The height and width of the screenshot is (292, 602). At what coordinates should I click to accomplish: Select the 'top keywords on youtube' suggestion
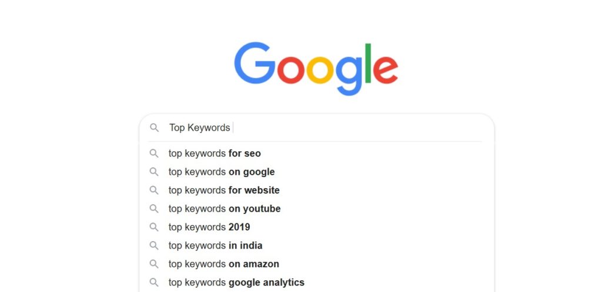[x=225, y=209]
